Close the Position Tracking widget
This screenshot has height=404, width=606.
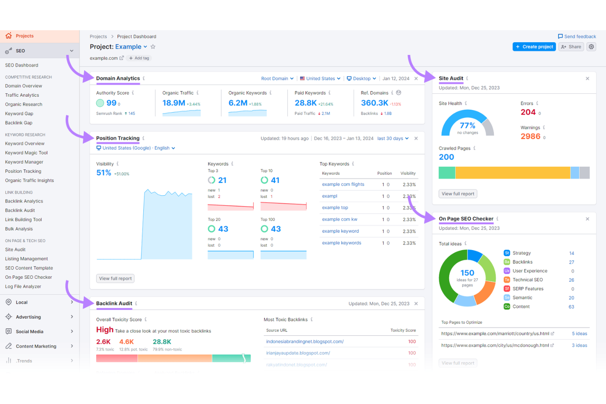pos(416,138)
